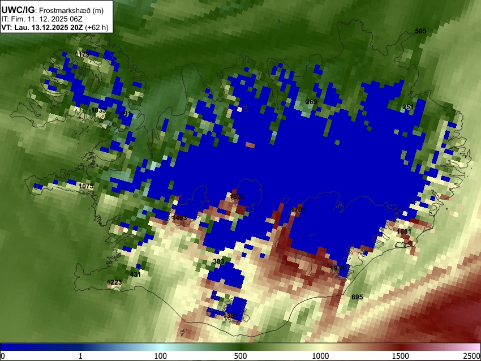
Task: Click the colorbar tick label 100
Action: coord(161,356)
